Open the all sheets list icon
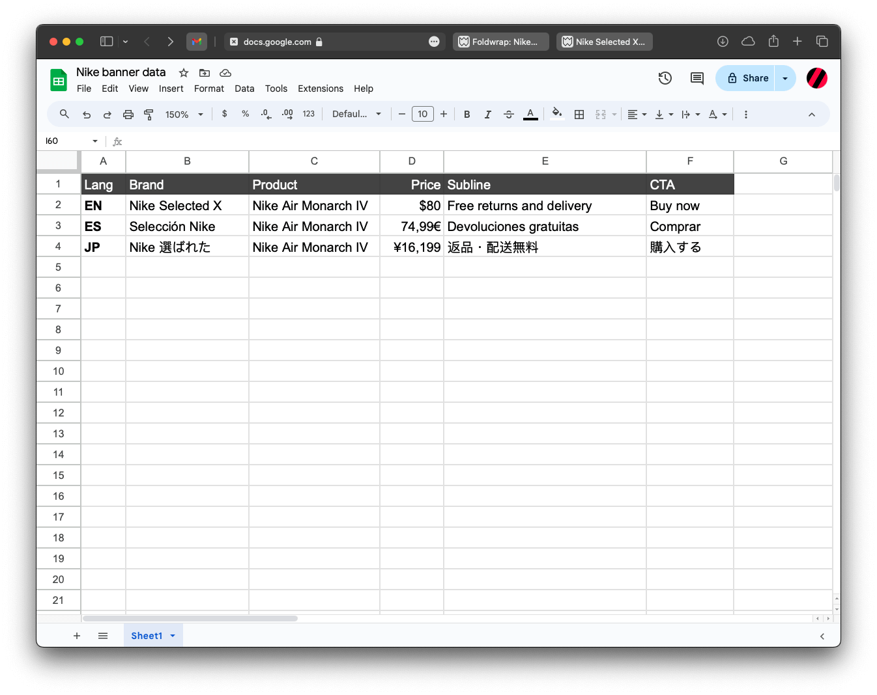877x695 pixels. [103, 636]
